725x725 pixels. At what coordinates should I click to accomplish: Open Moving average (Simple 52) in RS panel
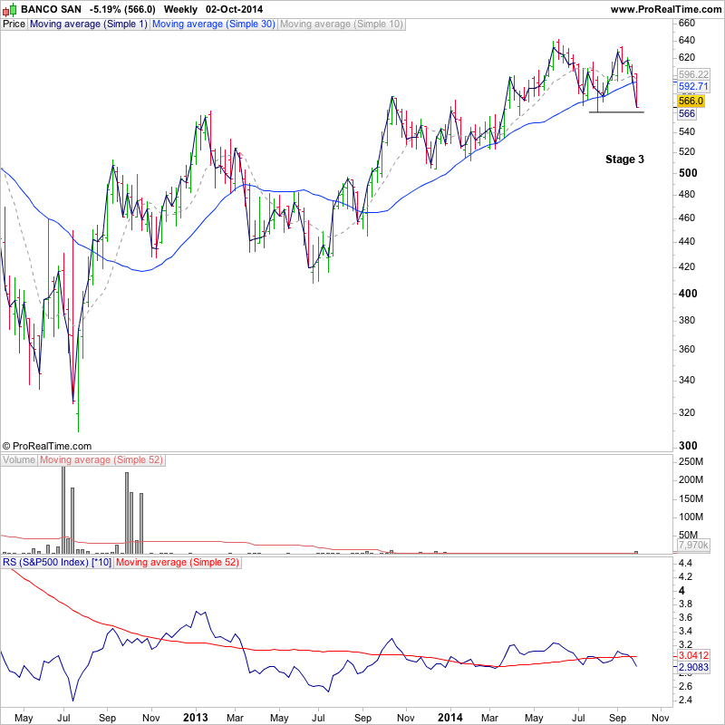click(x=178, y=562)
